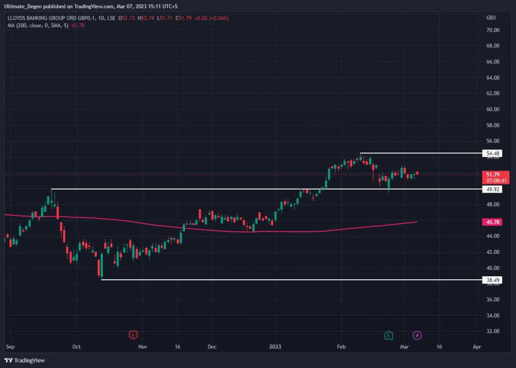This screenshot has height=368, width=516.
Task: Click the green earnings E marker near March
Action: click(389, 335)
